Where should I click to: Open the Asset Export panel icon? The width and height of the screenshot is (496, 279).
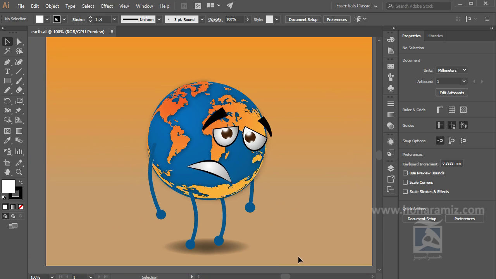coord(391,179)
